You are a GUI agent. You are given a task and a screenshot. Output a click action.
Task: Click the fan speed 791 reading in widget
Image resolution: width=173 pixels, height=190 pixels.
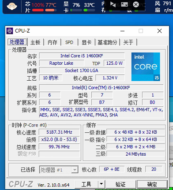coord(167,3)
